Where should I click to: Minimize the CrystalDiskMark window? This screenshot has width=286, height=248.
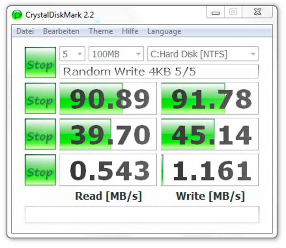[x=215, y=12]
